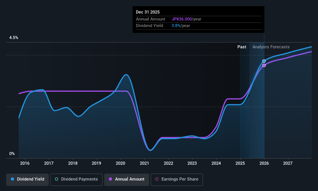Screen dimensions: 318x191
Task: Click the pink Earnings Per Share circle
Action: click(157, 179)
